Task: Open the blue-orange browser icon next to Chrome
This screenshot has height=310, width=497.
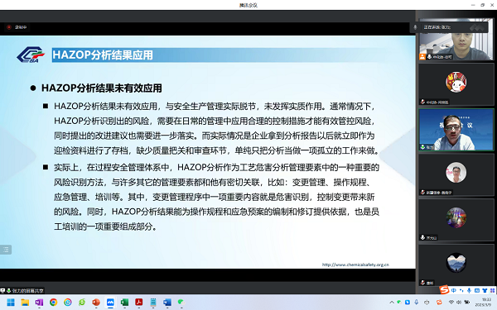Action: click(x=68, y=303)
